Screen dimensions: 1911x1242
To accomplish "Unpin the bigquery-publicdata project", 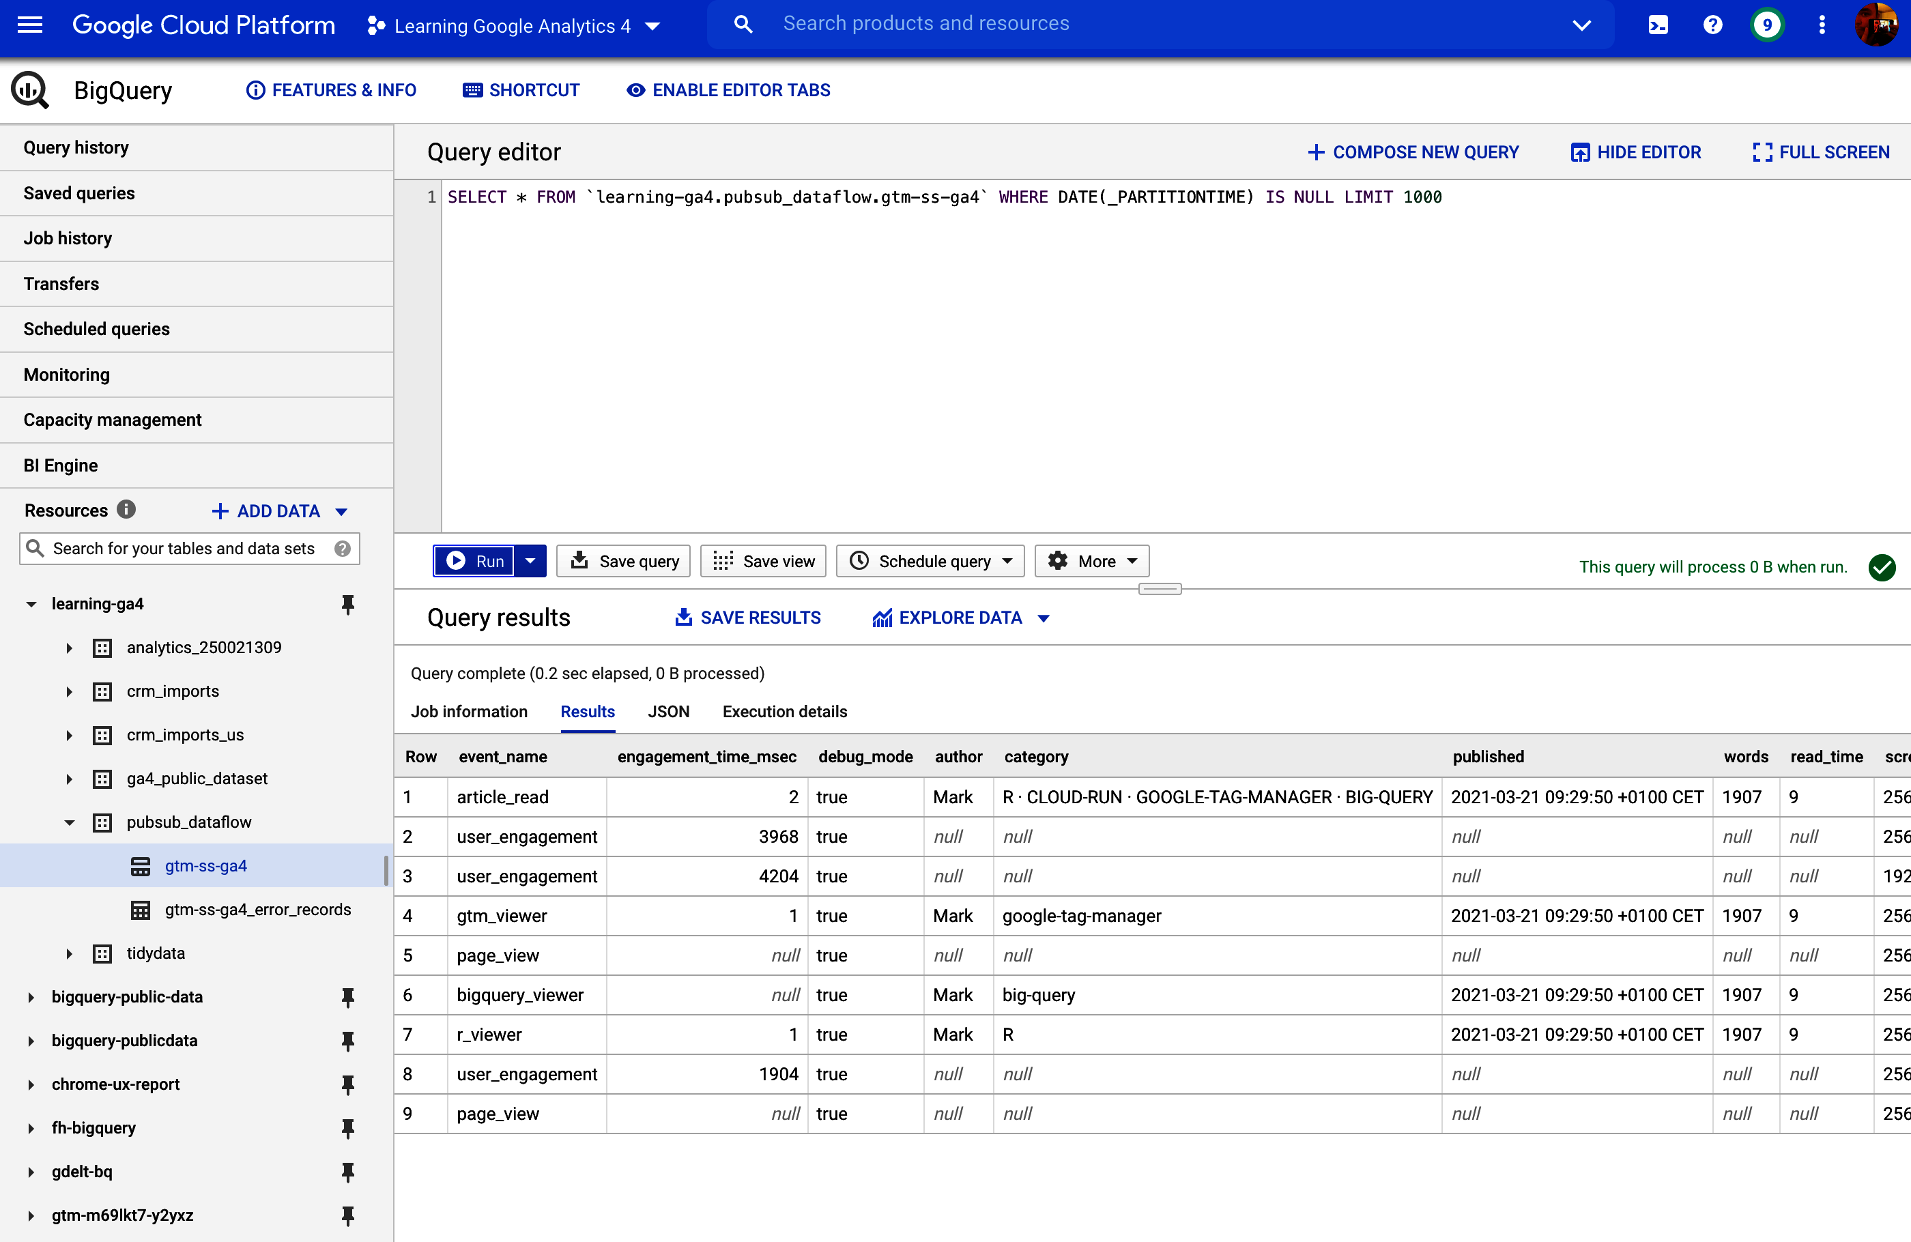I will (347, 1041).
